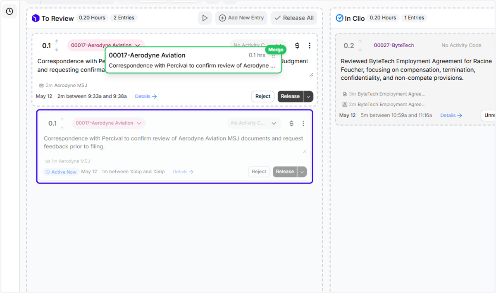Click the To Review cube icon
Viewport: 496px width, 293px height.
36,18
